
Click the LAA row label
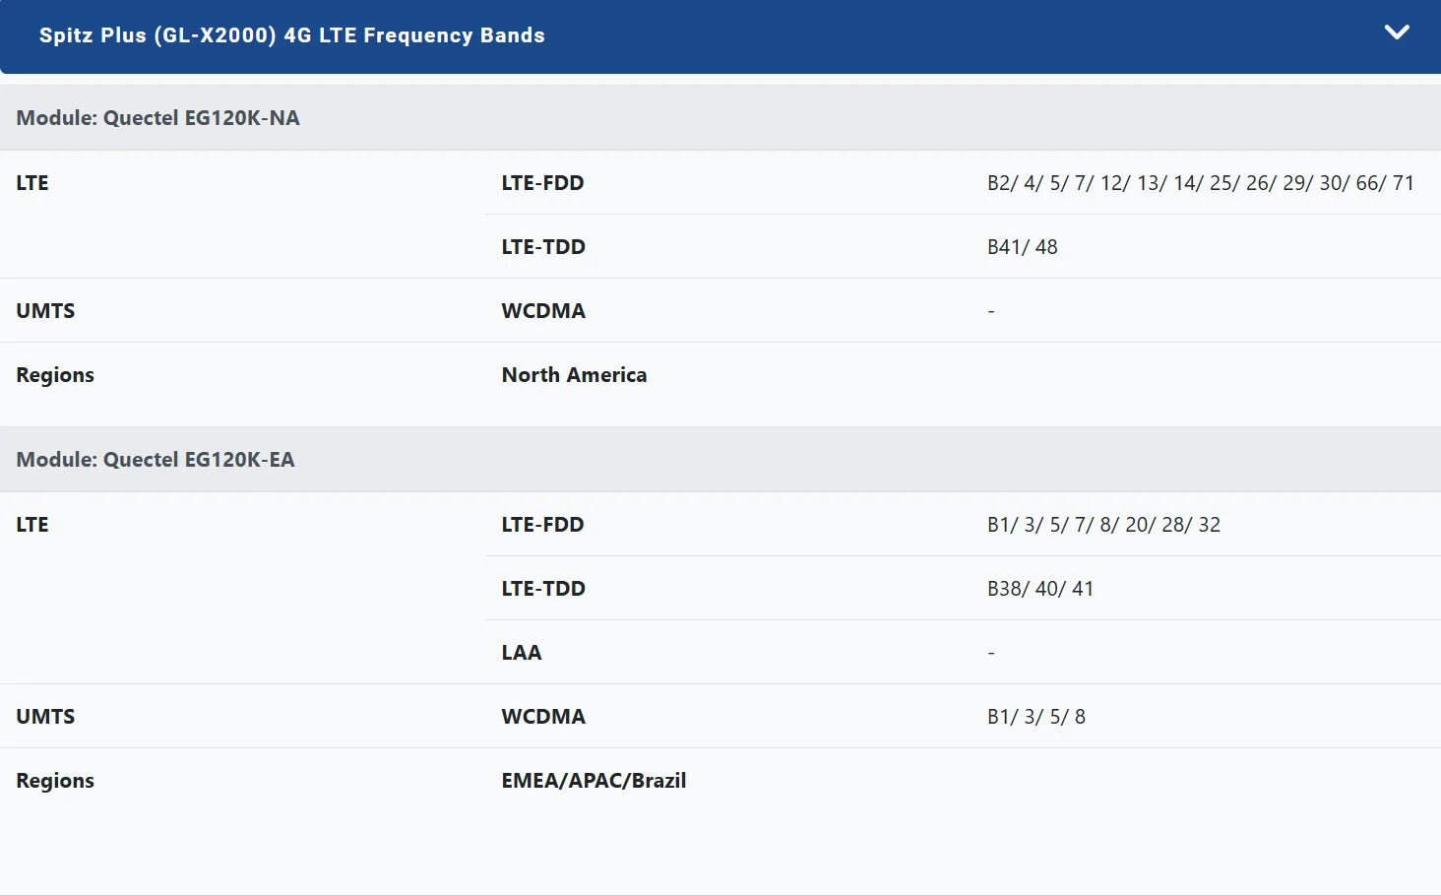click(522, 653)
